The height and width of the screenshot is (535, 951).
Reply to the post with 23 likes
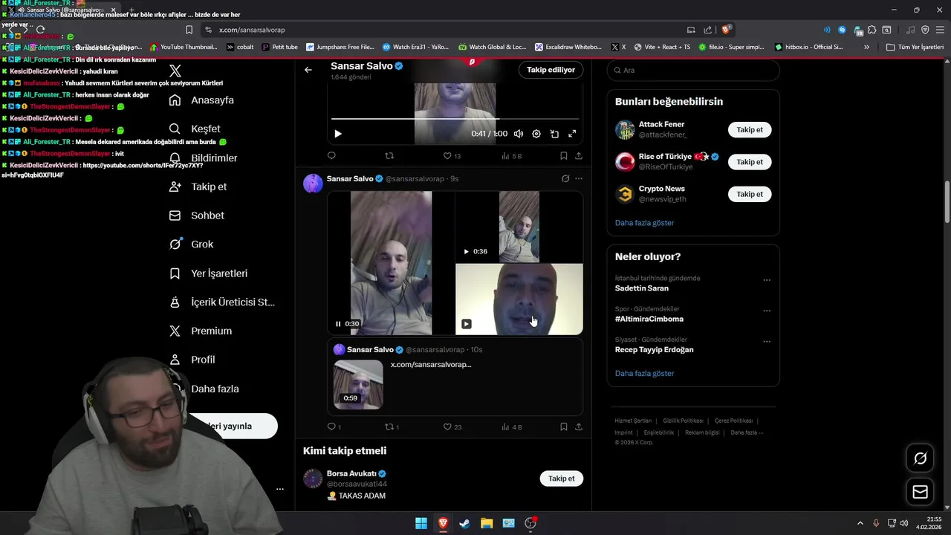click(334, 427)
